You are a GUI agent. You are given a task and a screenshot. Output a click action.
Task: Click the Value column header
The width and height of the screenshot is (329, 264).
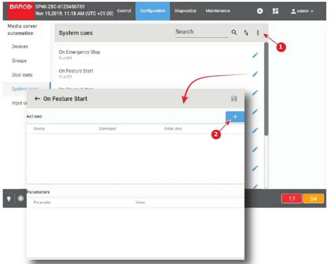(x=140, y=203)
